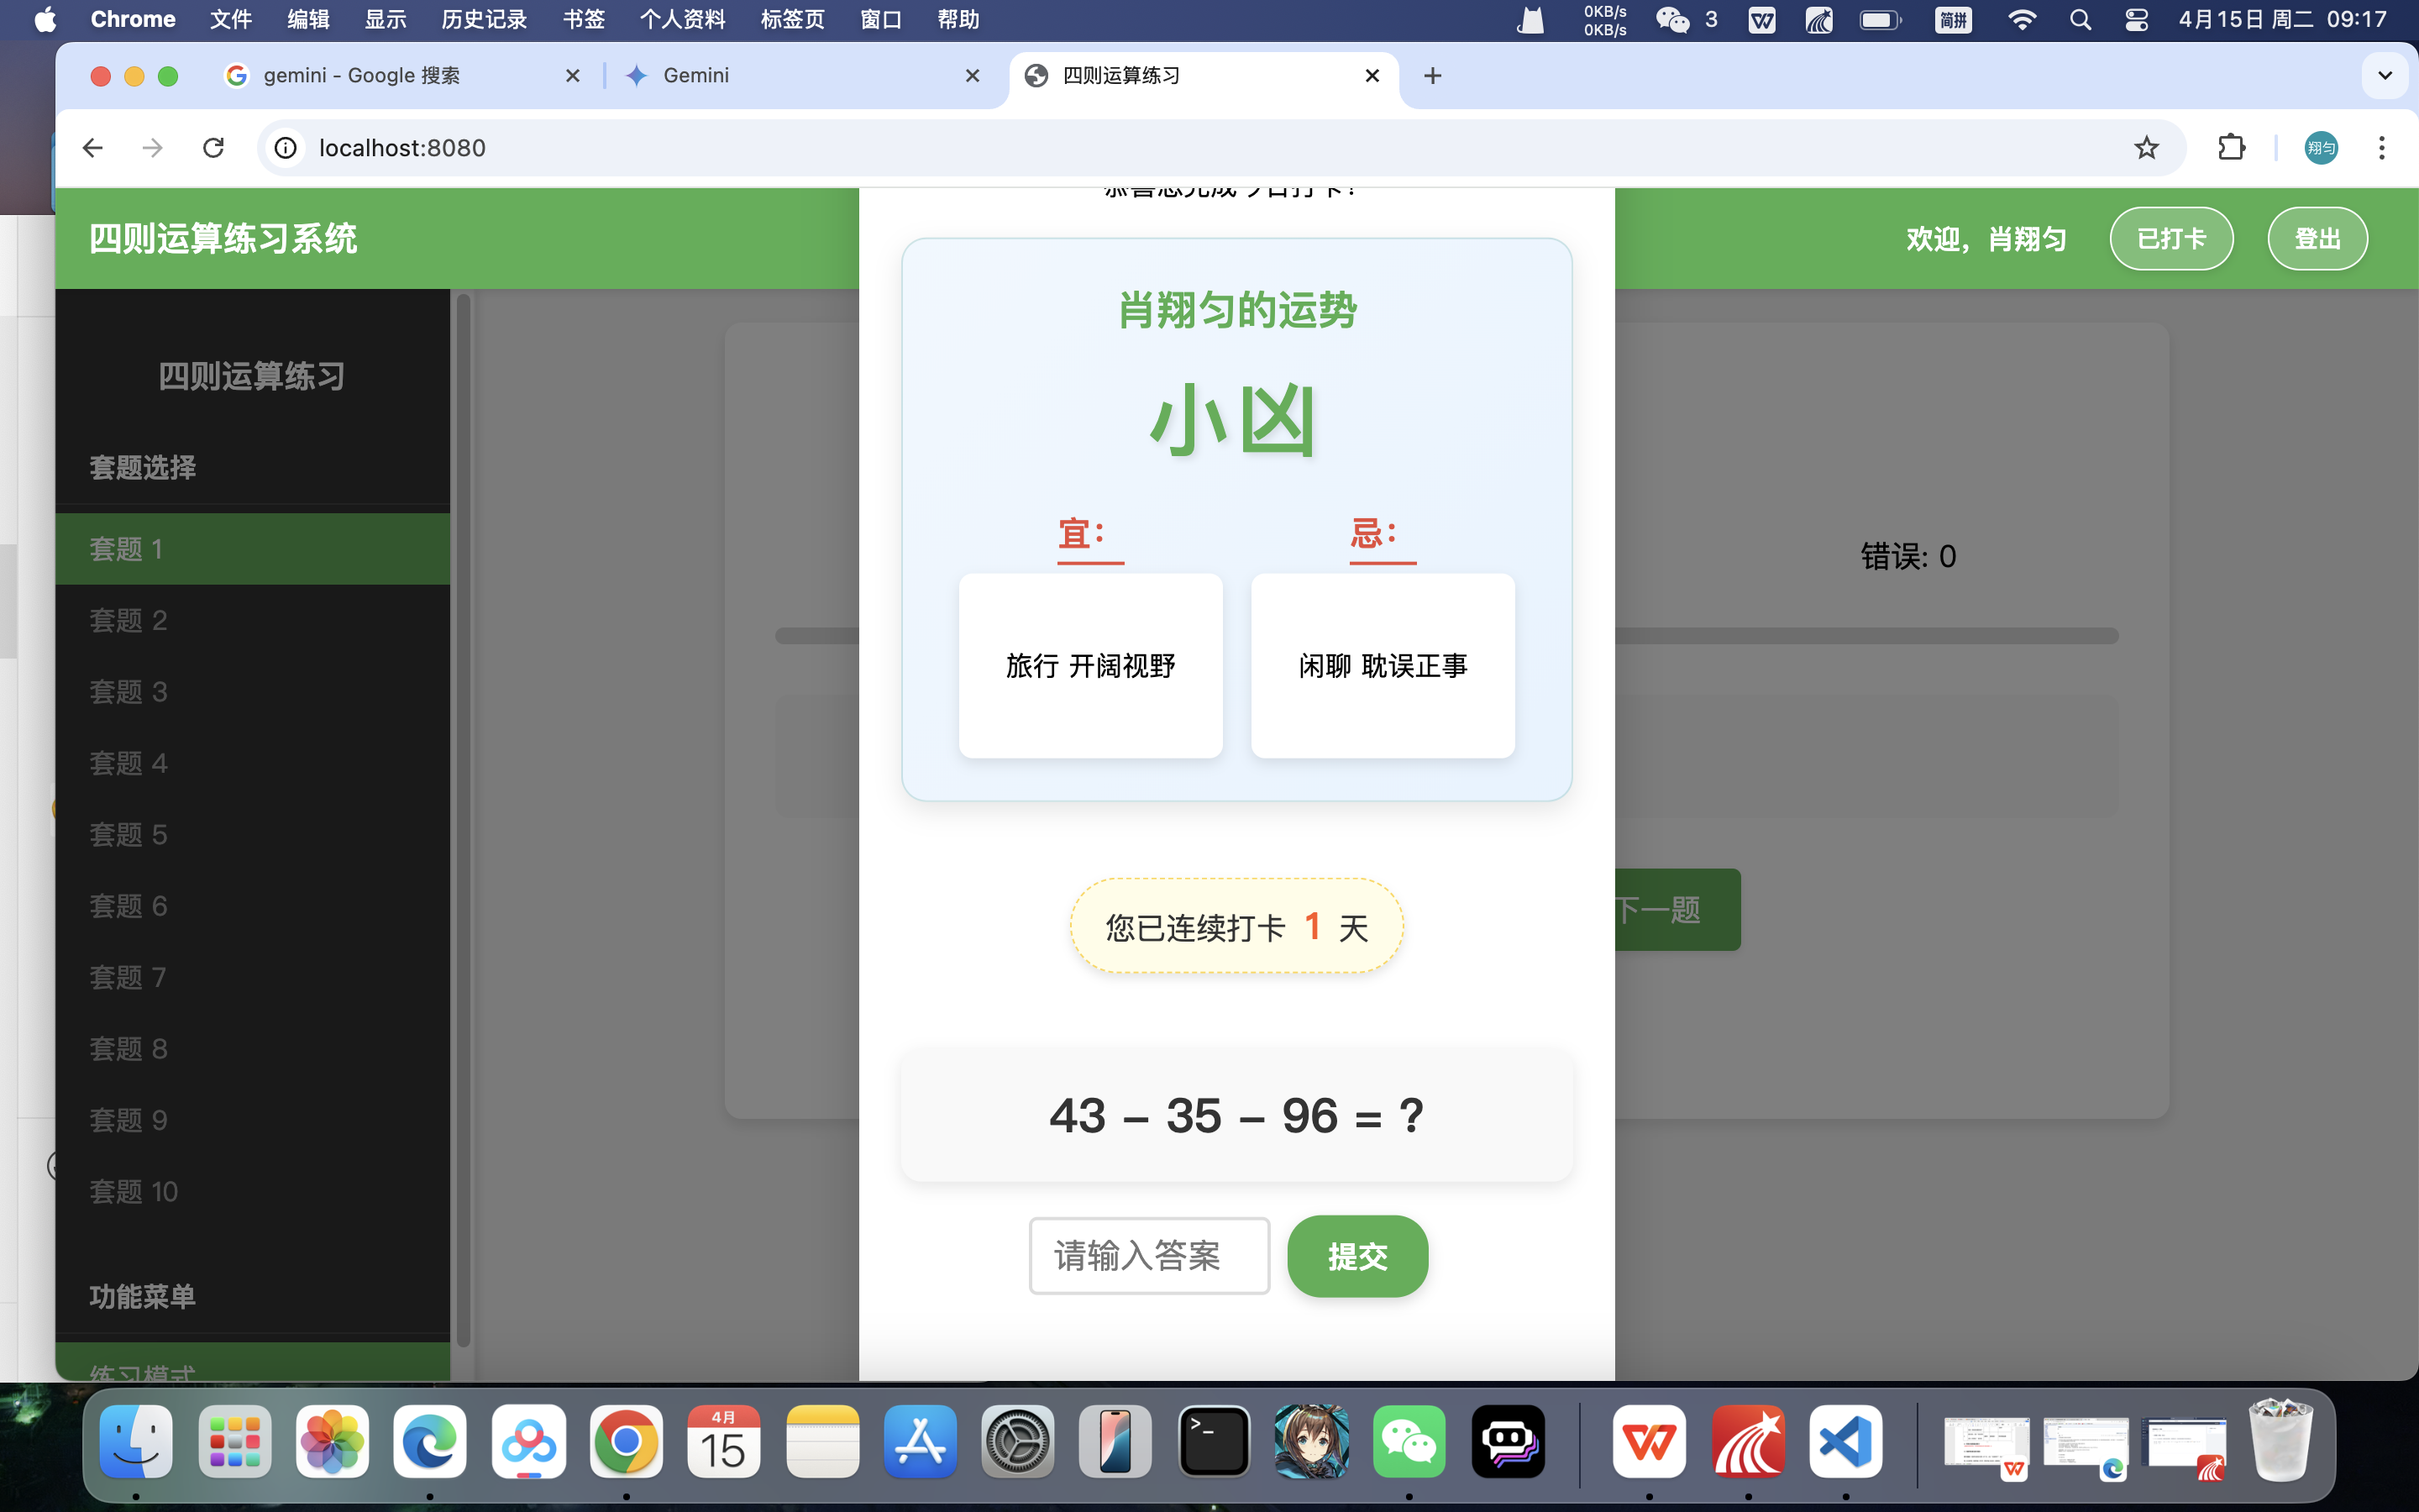Image resolution: width=2419 pixels, height=1512 pixels.
Task: Open a new tab with the plus button
Action: 1432,76
